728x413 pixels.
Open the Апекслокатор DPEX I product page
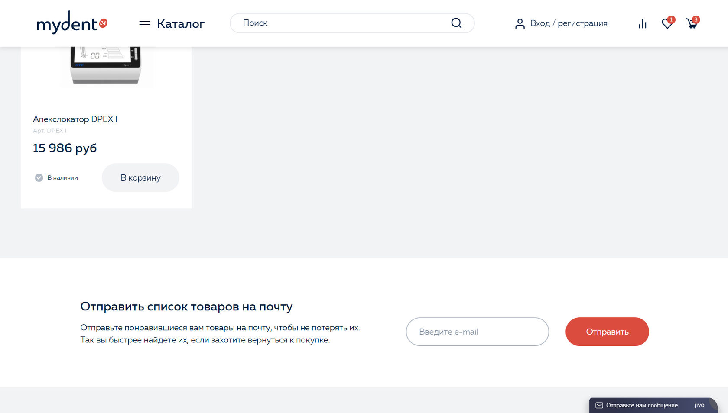75,119
